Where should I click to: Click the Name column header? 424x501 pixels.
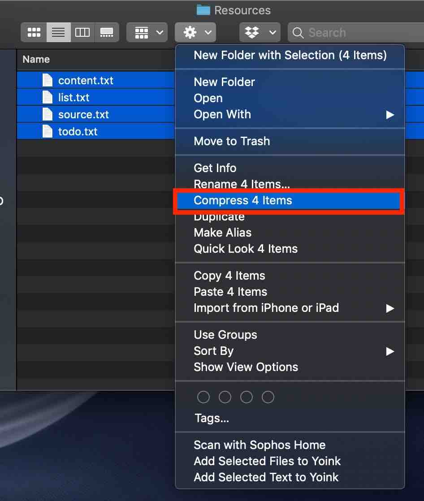click(x=36, y=60)
